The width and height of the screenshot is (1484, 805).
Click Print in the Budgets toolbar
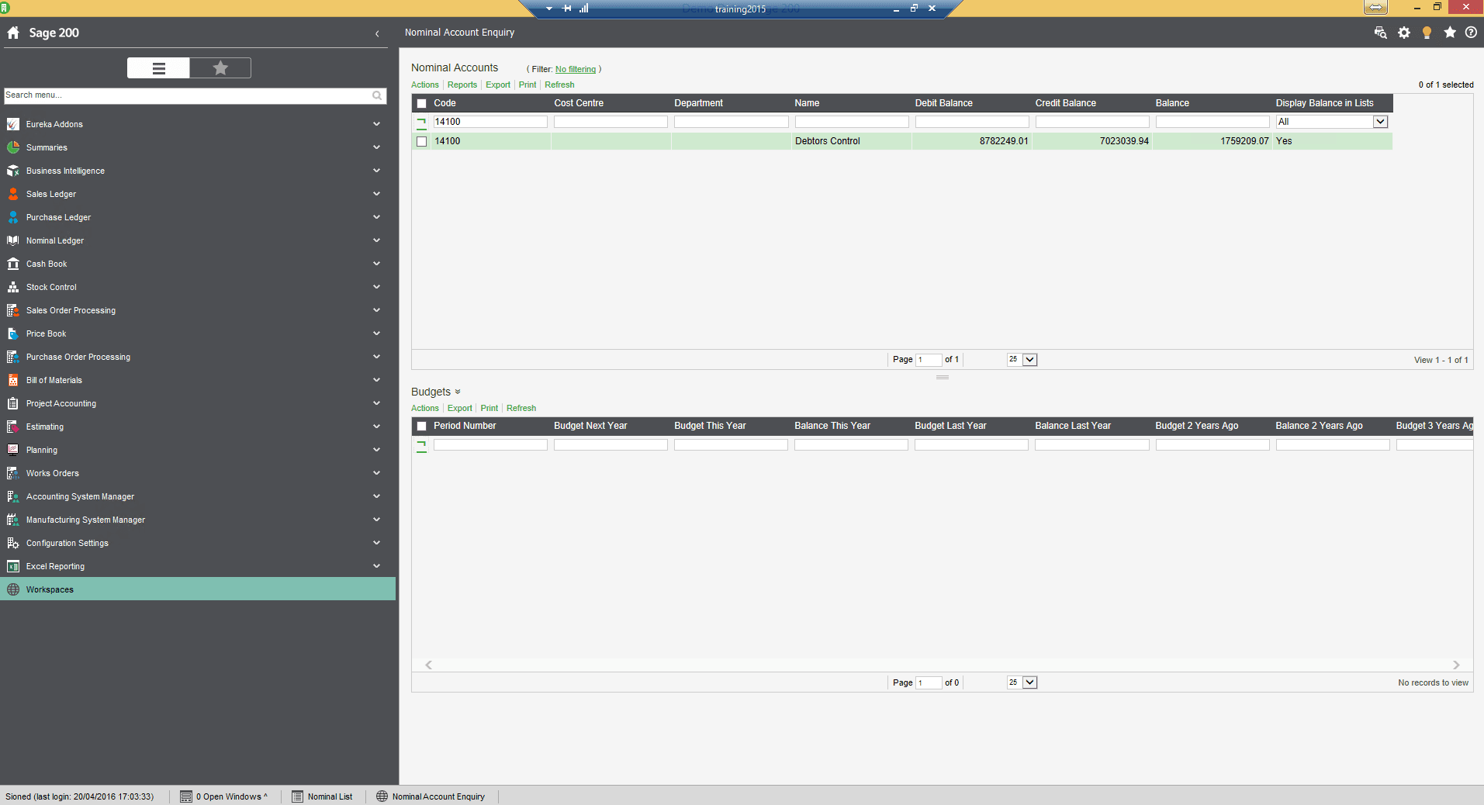coord(489,409)
